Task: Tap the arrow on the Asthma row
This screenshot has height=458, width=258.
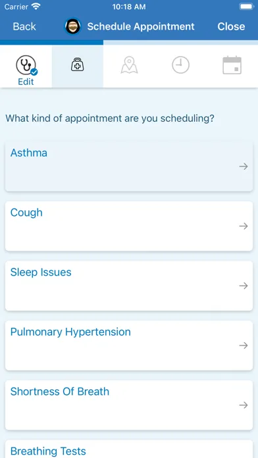Action: click(244, 166)
